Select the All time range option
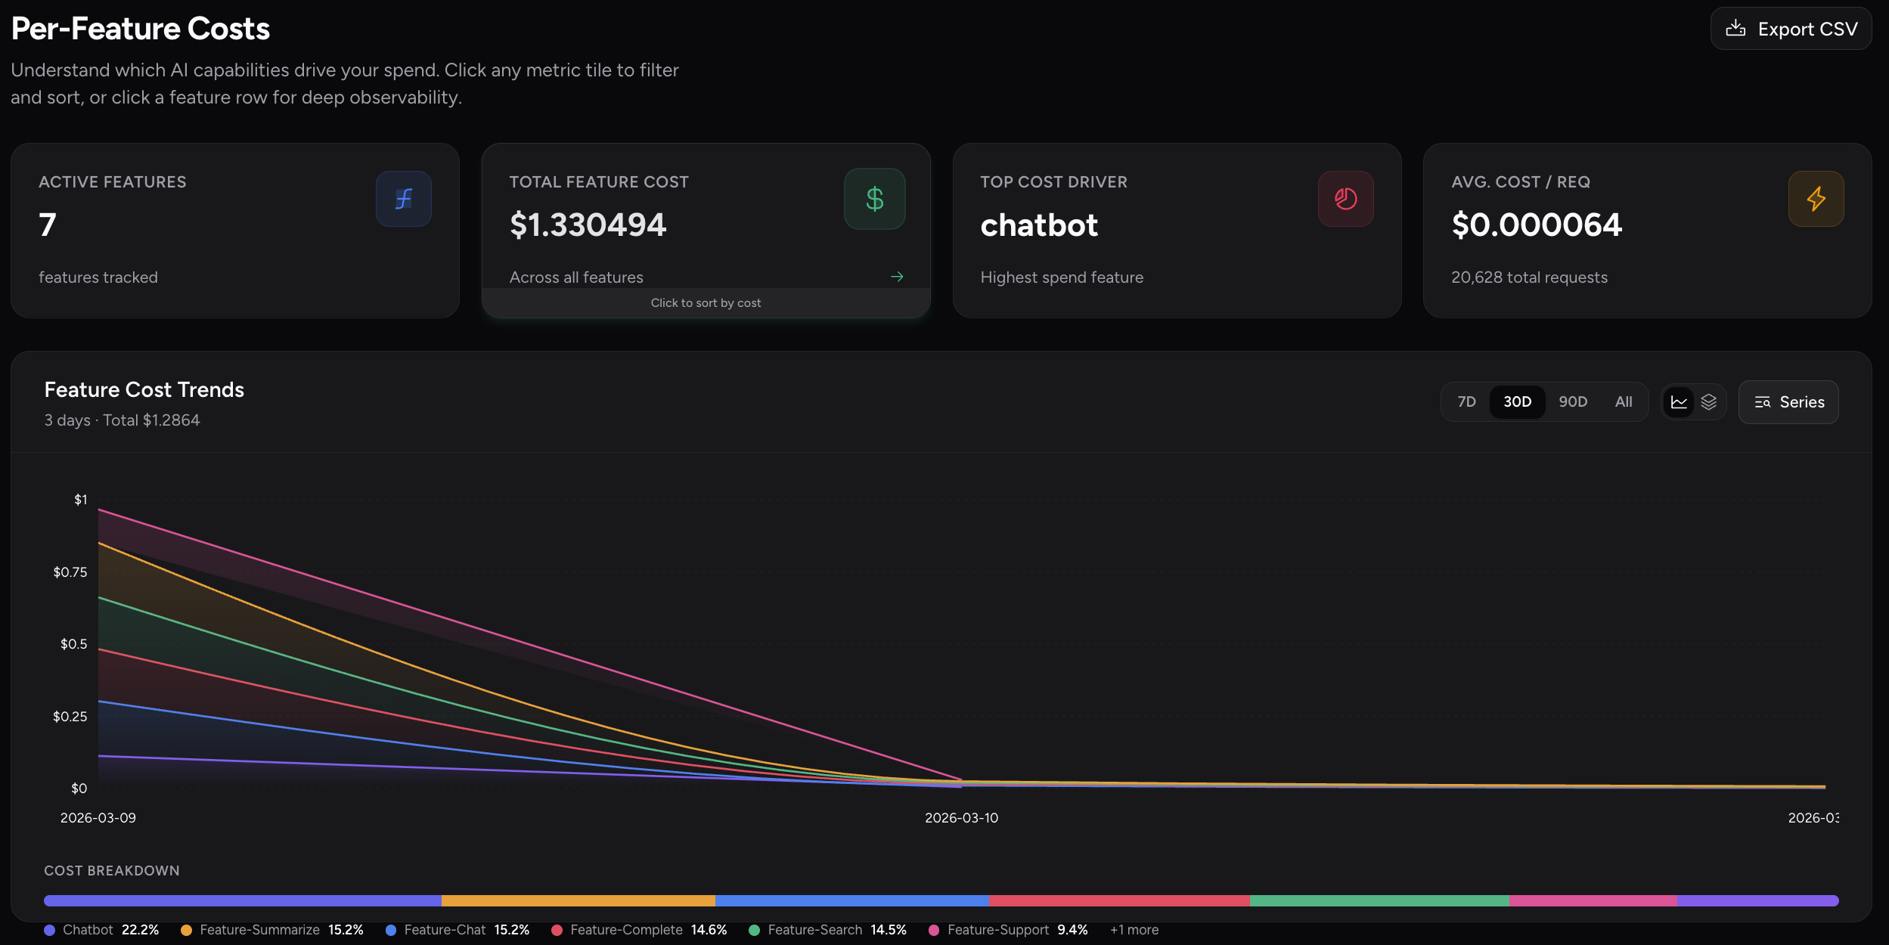Viewport: 1889px width, 945px height. tap(1624, 402)
